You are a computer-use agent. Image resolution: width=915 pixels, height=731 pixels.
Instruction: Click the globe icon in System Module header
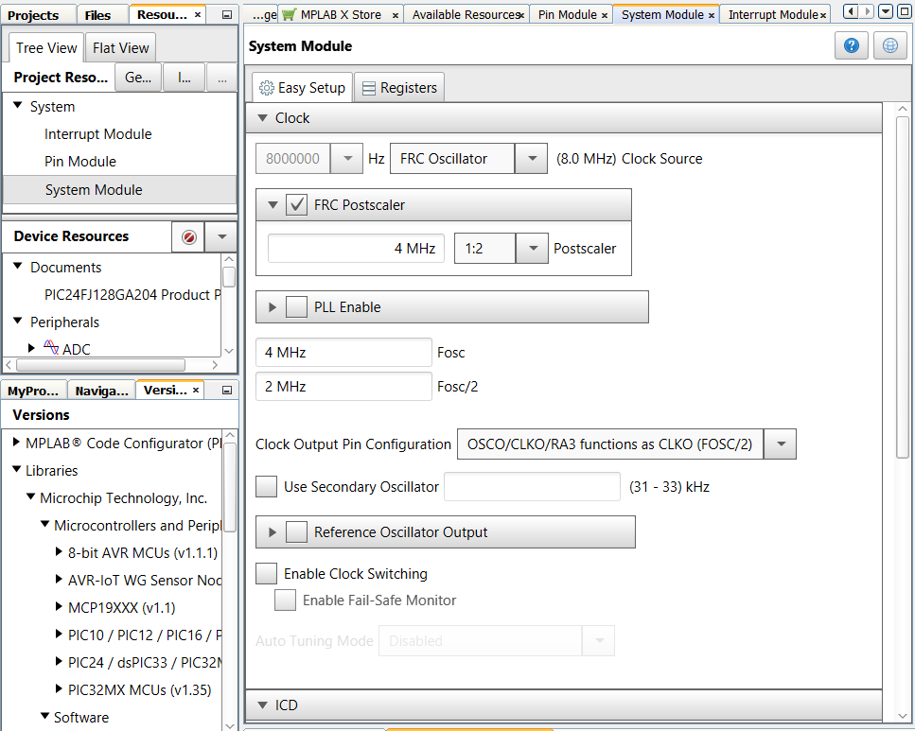889,45
